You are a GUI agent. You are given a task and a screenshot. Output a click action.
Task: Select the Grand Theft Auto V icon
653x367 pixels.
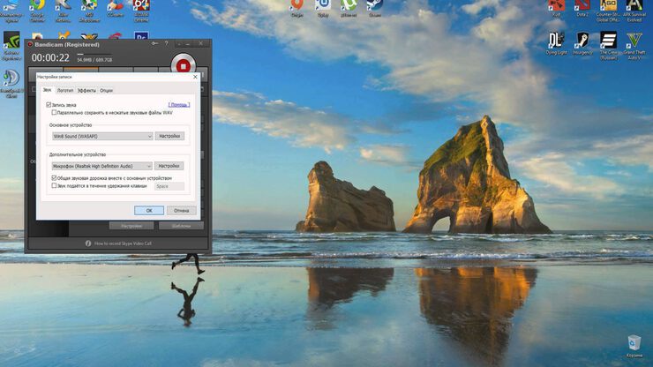coord(634,45)
